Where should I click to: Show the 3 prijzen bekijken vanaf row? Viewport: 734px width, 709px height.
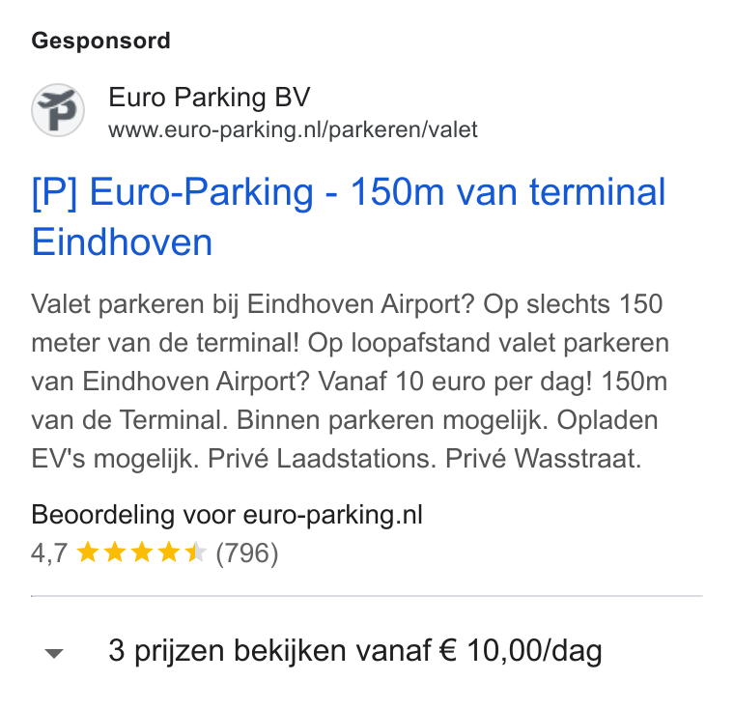pos(367,651)
